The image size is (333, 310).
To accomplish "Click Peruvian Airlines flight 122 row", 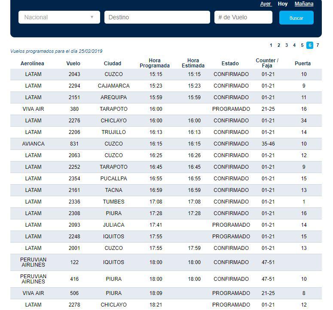I will [x=166, y=262].
